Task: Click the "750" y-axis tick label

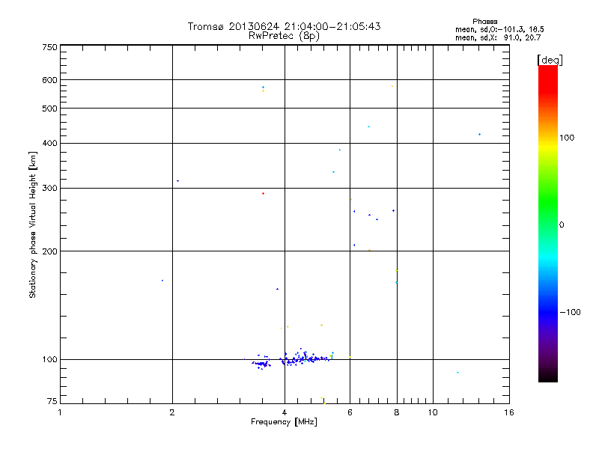Action: [49, 47]
